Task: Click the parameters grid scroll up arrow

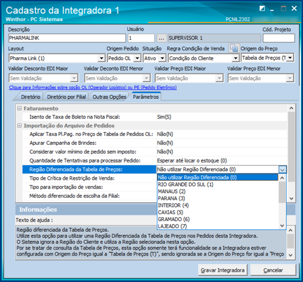Action: tap(291, 108)
